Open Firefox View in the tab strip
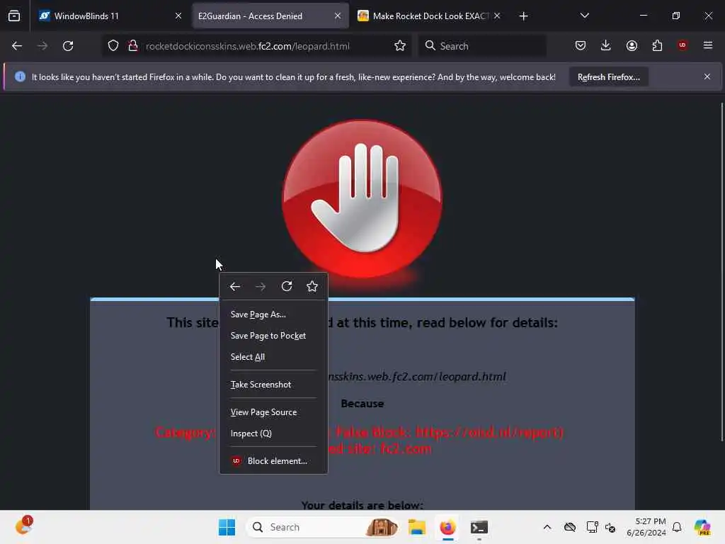The image size is (725, 544). coord(14,16)
